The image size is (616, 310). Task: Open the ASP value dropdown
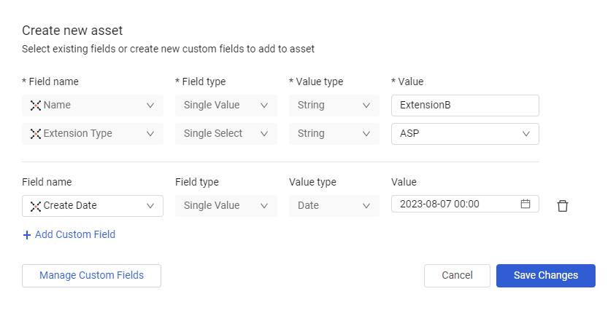click(x=526, y=134)
